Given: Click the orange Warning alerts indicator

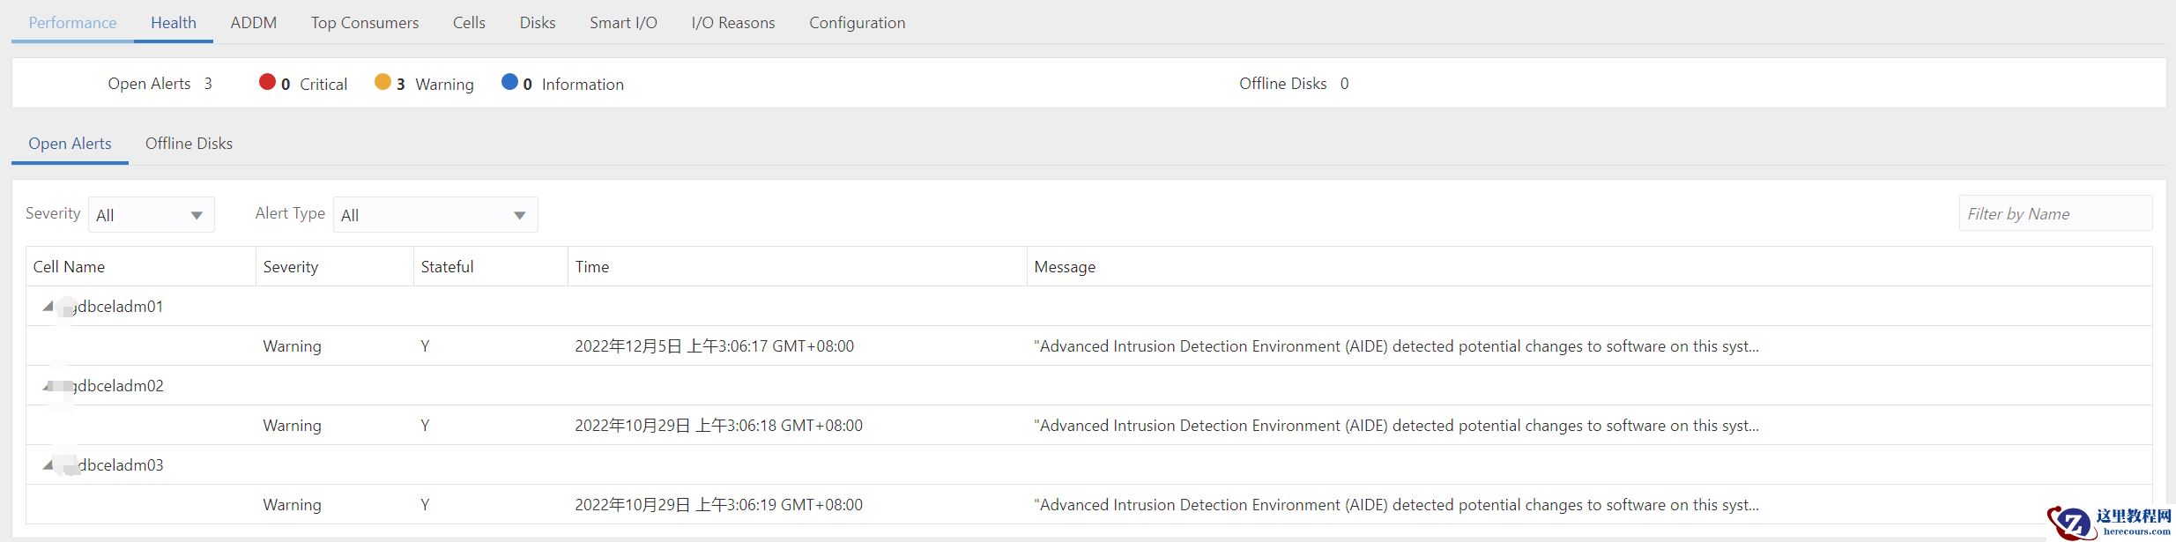Looking at the screenshot, I should click(382, 83).
